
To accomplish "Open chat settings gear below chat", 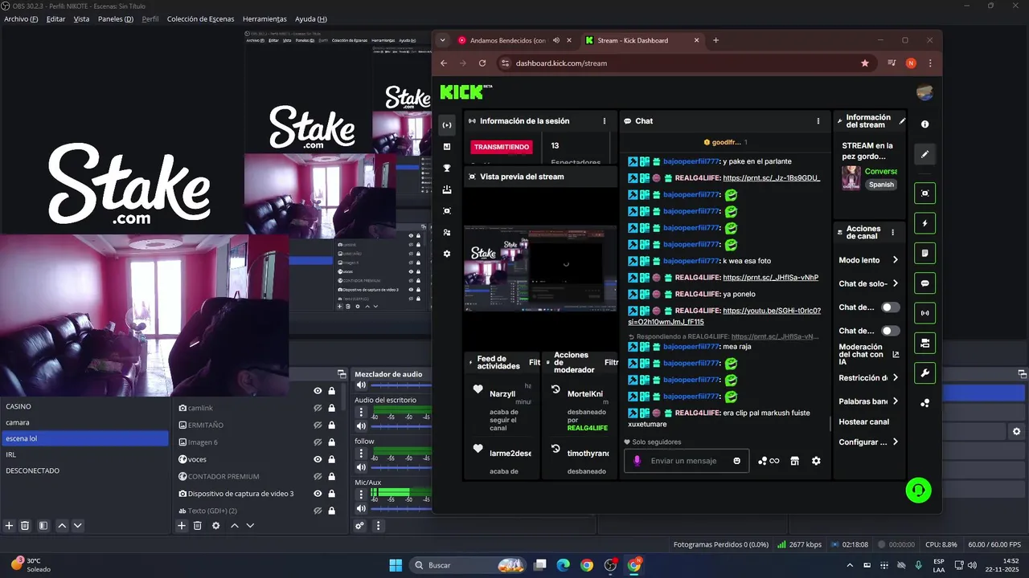I will pos(816,461).
